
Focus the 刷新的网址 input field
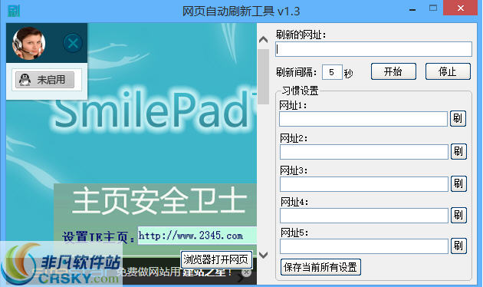point(373,49)
